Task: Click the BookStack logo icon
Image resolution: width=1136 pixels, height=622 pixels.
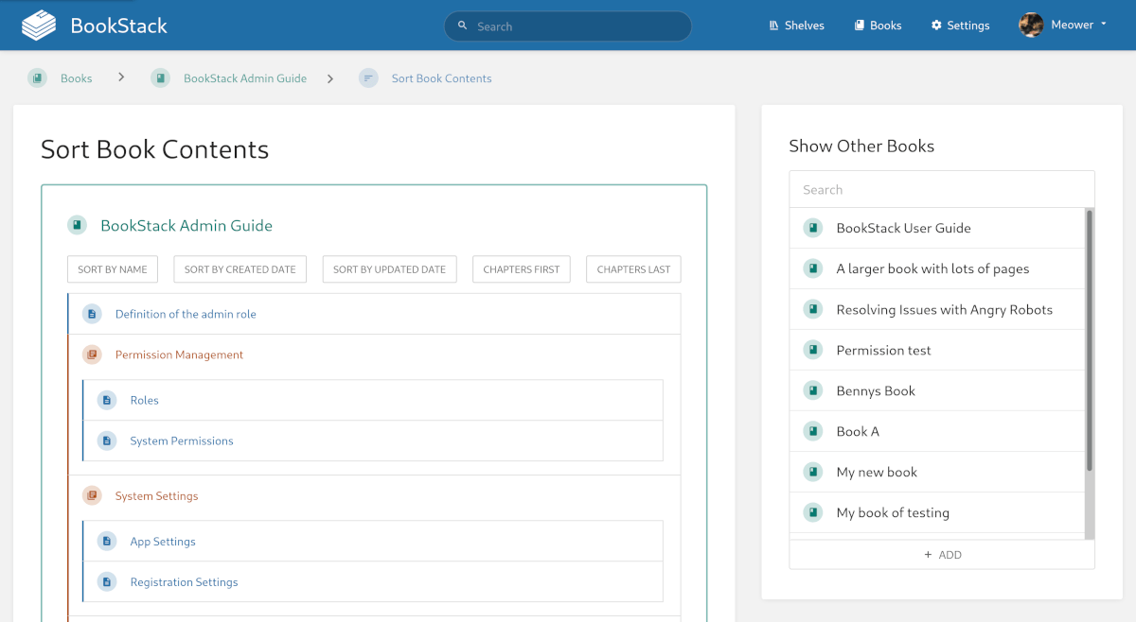Action: click(x=39, y=26)
